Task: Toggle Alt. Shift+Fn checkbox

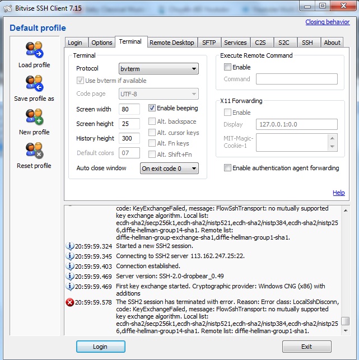Action: tap(152, 155)
